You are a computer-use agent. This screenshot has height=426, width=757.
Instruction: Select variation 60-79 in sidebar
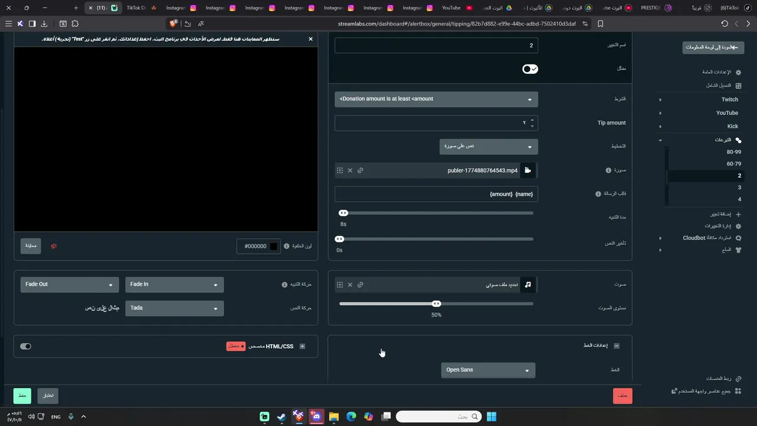tap(734, 164)
